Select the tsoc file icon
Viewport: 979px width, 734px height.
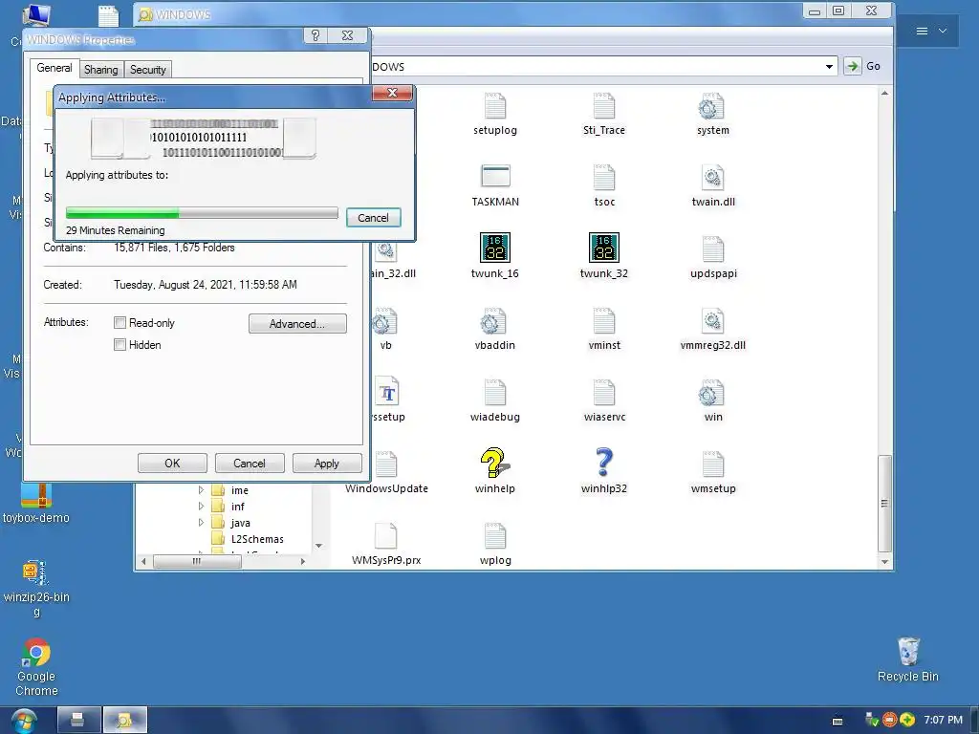[604, 178]
